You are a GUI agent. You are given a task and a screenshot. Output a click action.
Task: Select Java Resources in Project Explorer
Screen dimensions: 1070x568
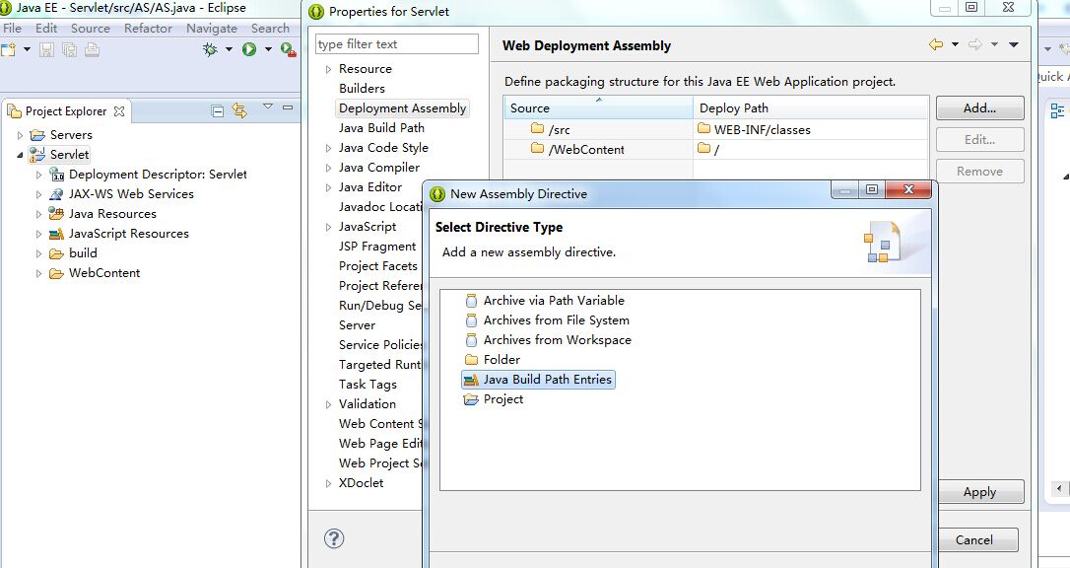pos(112,214)
